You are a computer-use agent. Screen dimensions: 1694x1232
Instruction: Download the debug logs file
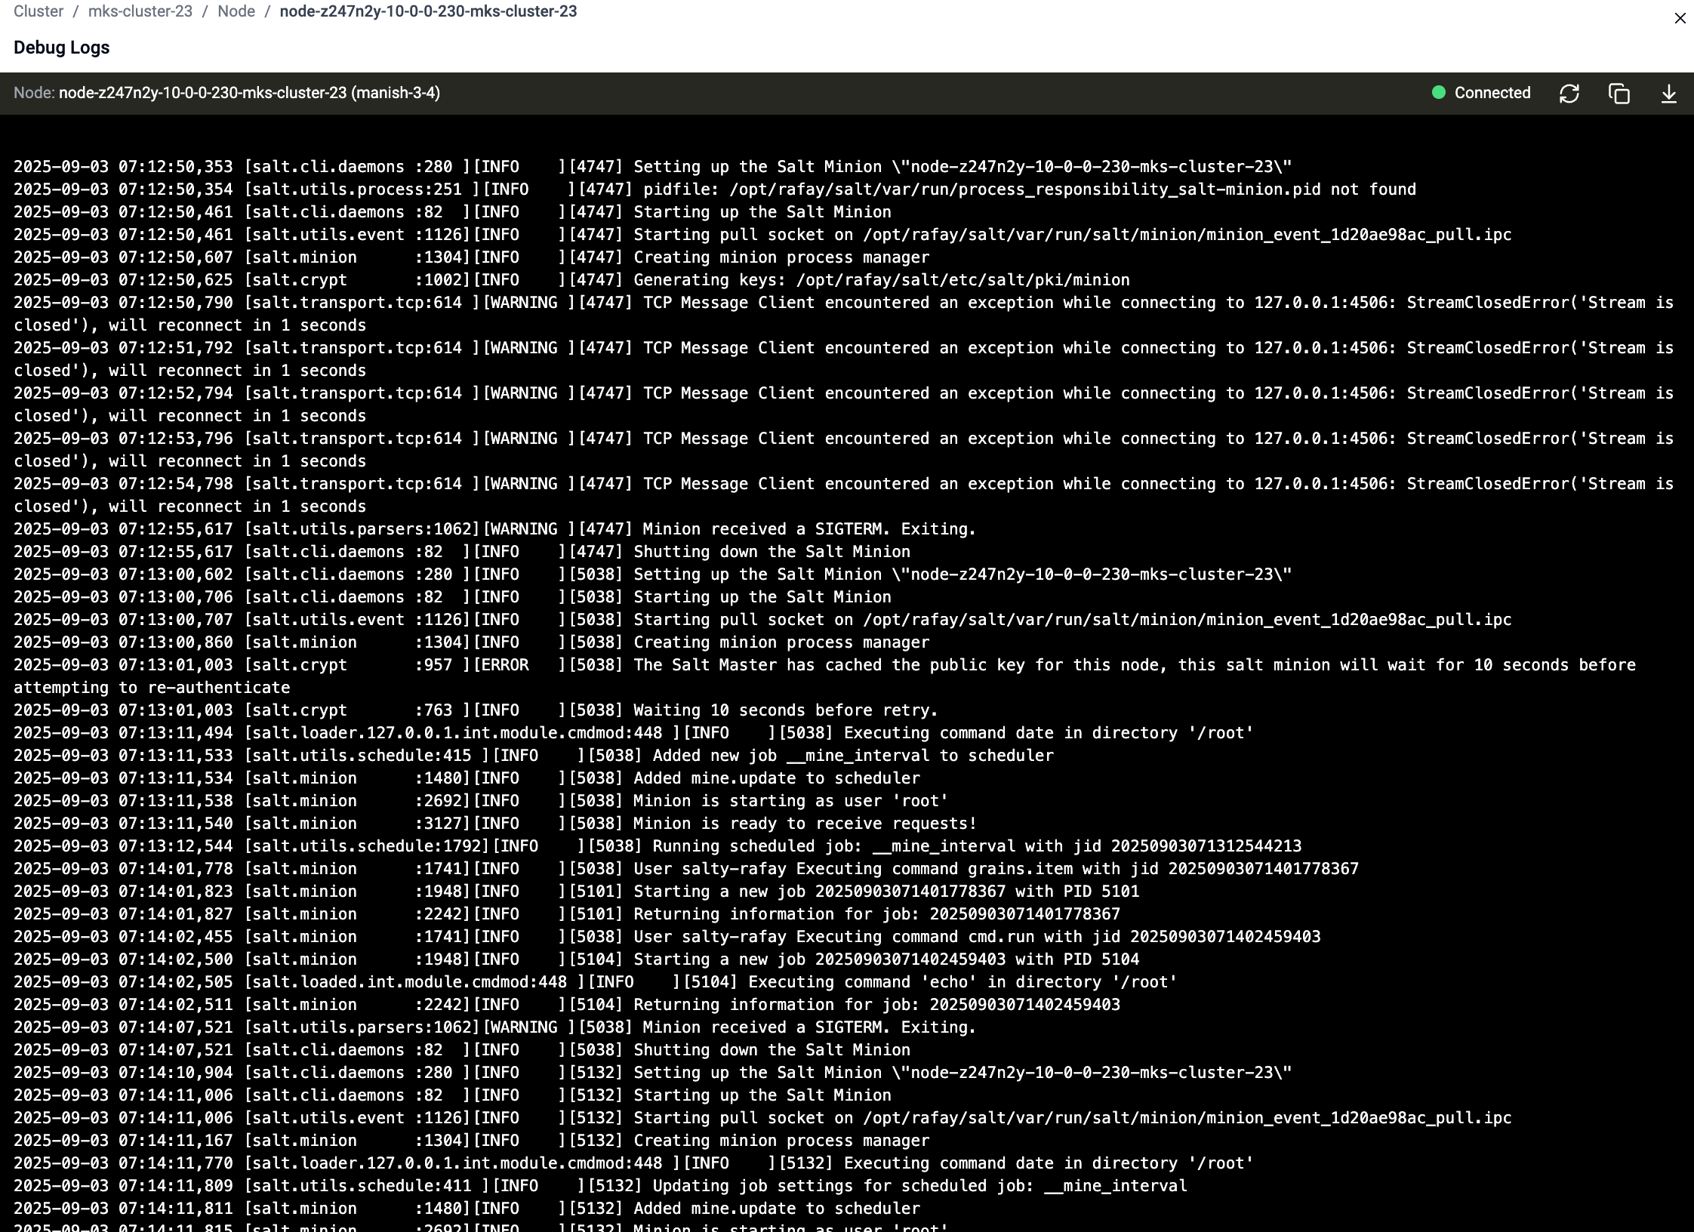1668,94
